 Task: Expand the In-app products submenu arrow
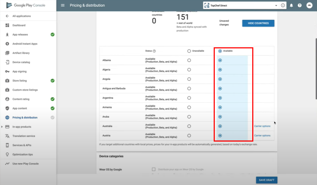point(2,127)
